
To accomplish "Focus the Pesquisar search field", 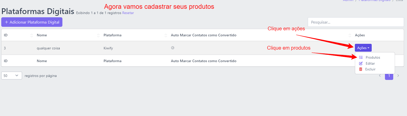I will [x=356, y=22].
